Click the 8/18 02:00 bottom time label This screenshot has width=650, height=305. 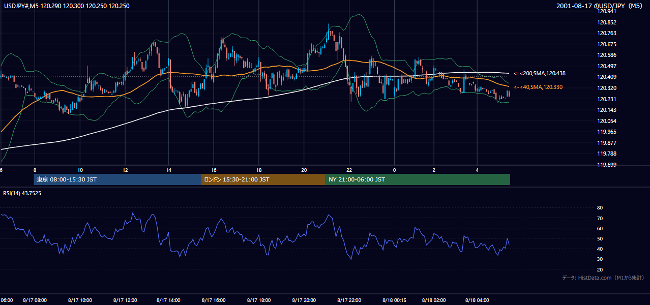click(433, 300)
